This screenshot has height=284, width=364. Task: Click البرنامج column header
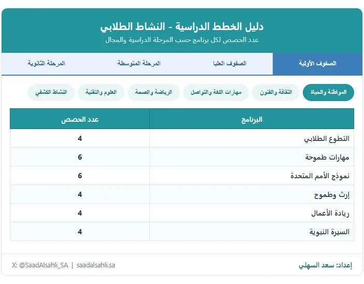click(251, 119)
